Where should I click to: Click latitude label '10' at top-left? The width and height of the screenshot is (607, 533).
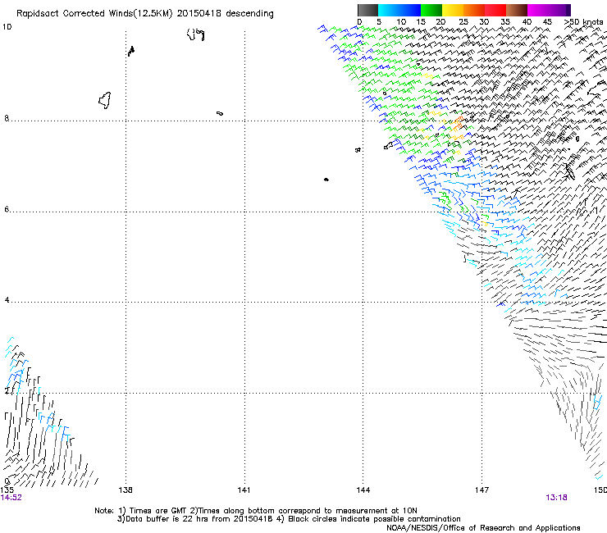[x=7, y=27]
